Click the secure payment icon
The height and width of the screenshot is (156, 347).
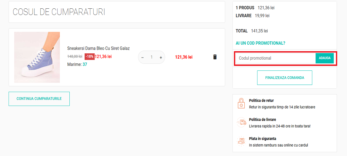[x=241, y=141]
